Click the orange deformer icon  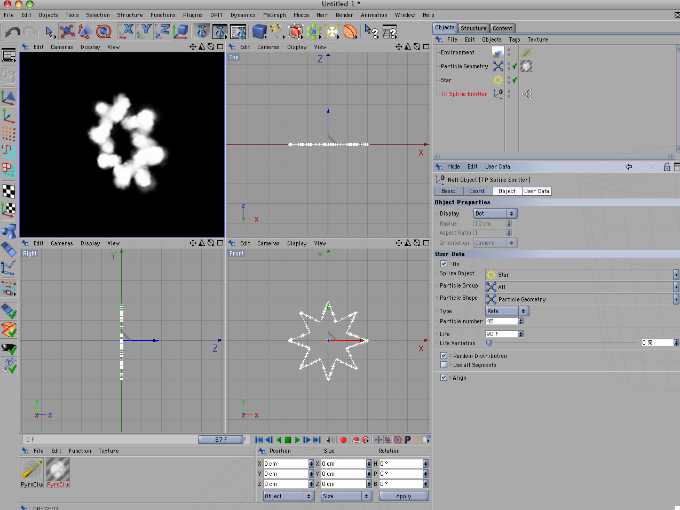[350, 31]
